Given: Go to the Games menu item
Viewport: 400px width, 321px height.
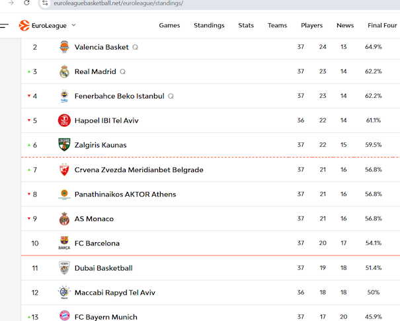Looking at the screenshot, I should [169, 26].
